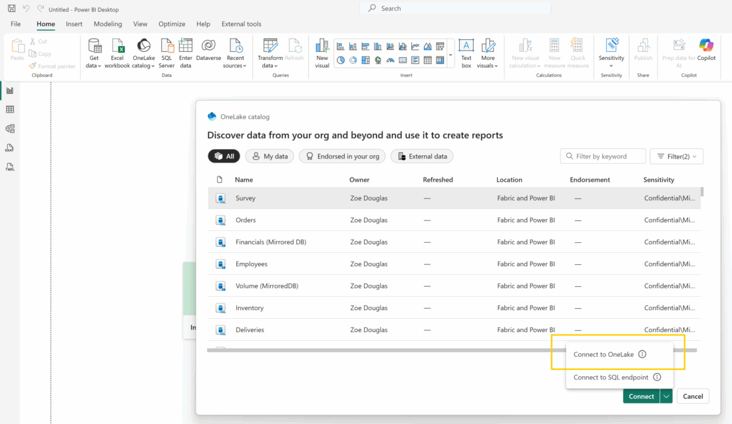Switch to the Modeling ribbon tab
Screen dimensions: 732x424
tap(108, 24)
